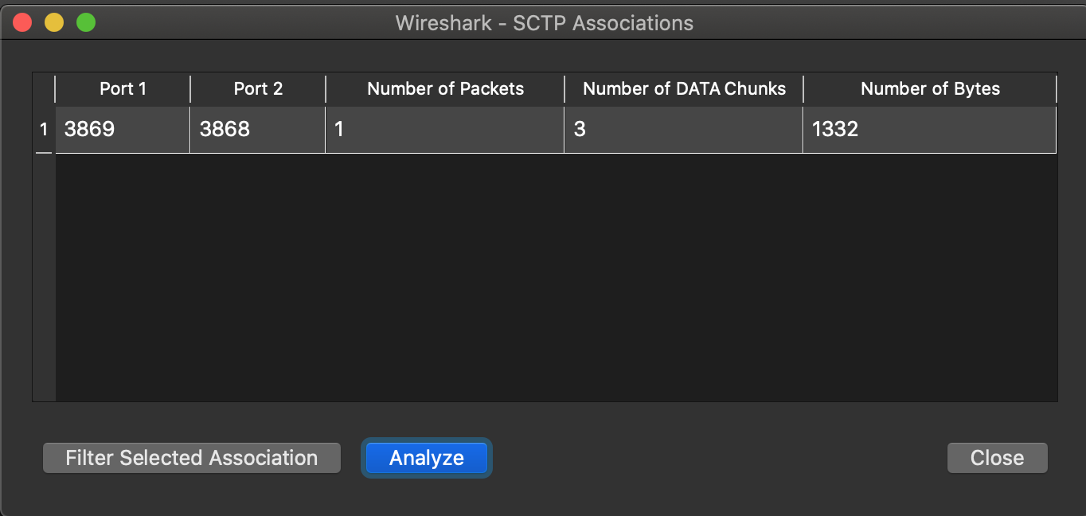
Task: Sort by Number of Bytes header
Action: (x=930, y=89)
